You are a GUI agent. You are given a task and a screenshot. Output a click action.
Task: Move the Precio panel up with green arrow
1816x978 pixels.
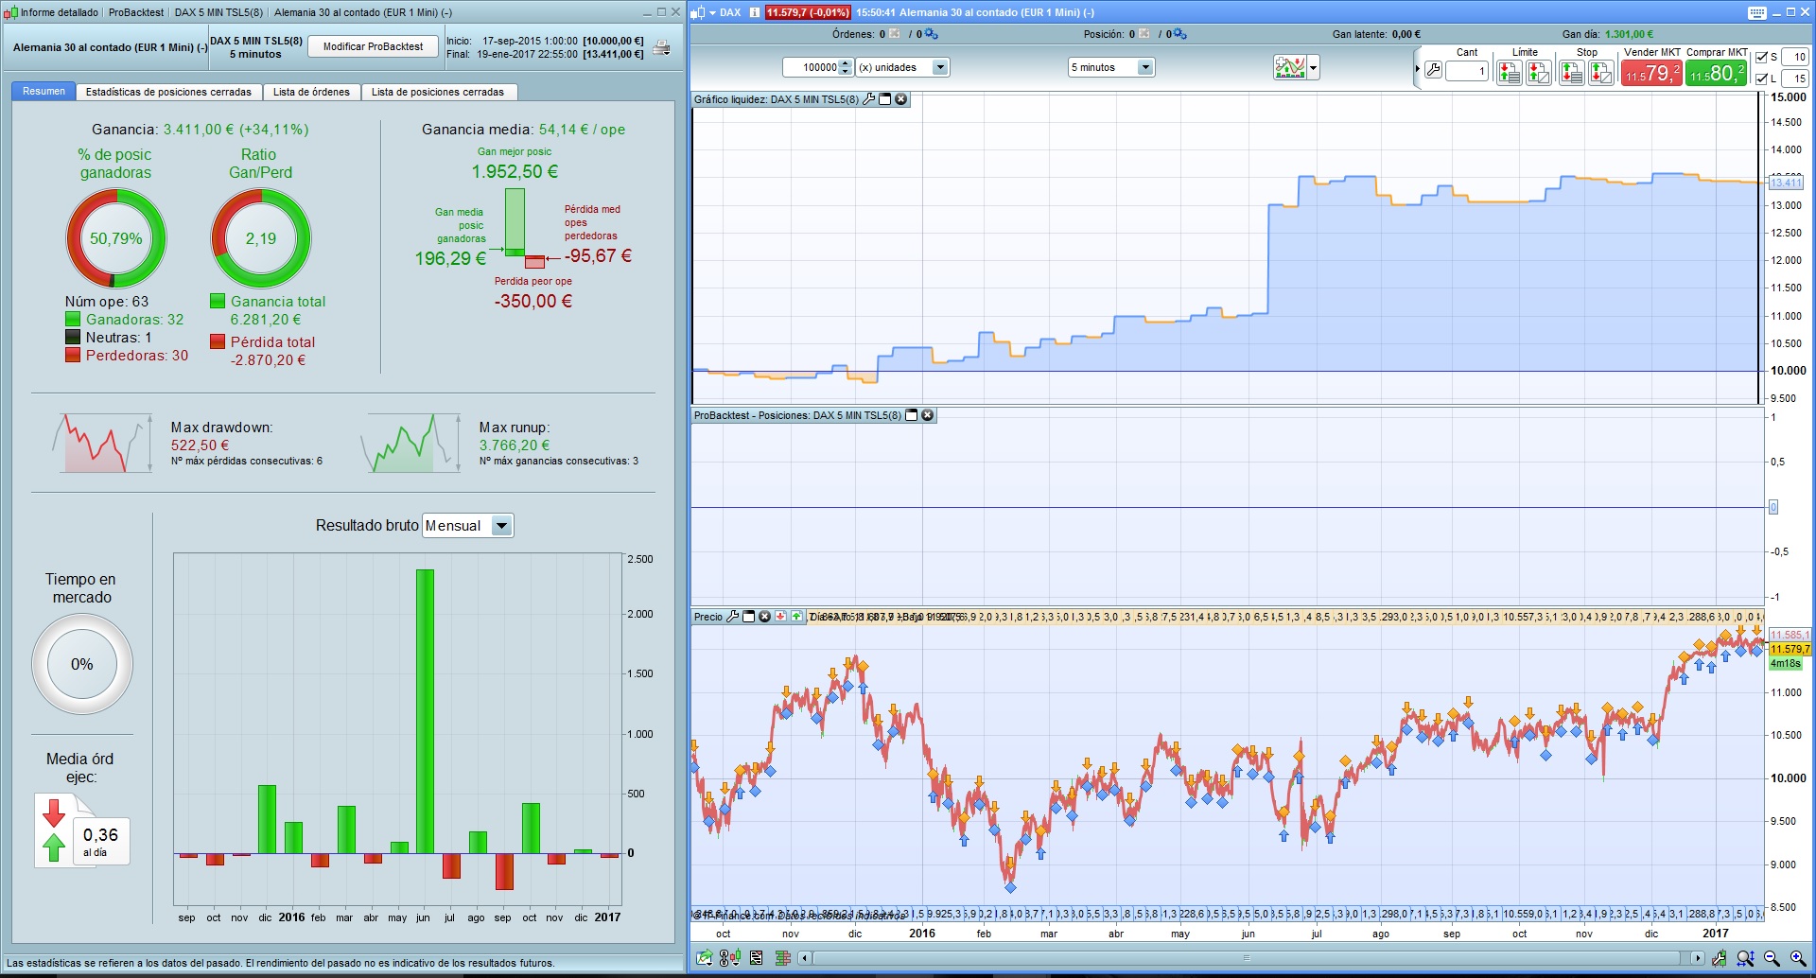tap(797, 617)
